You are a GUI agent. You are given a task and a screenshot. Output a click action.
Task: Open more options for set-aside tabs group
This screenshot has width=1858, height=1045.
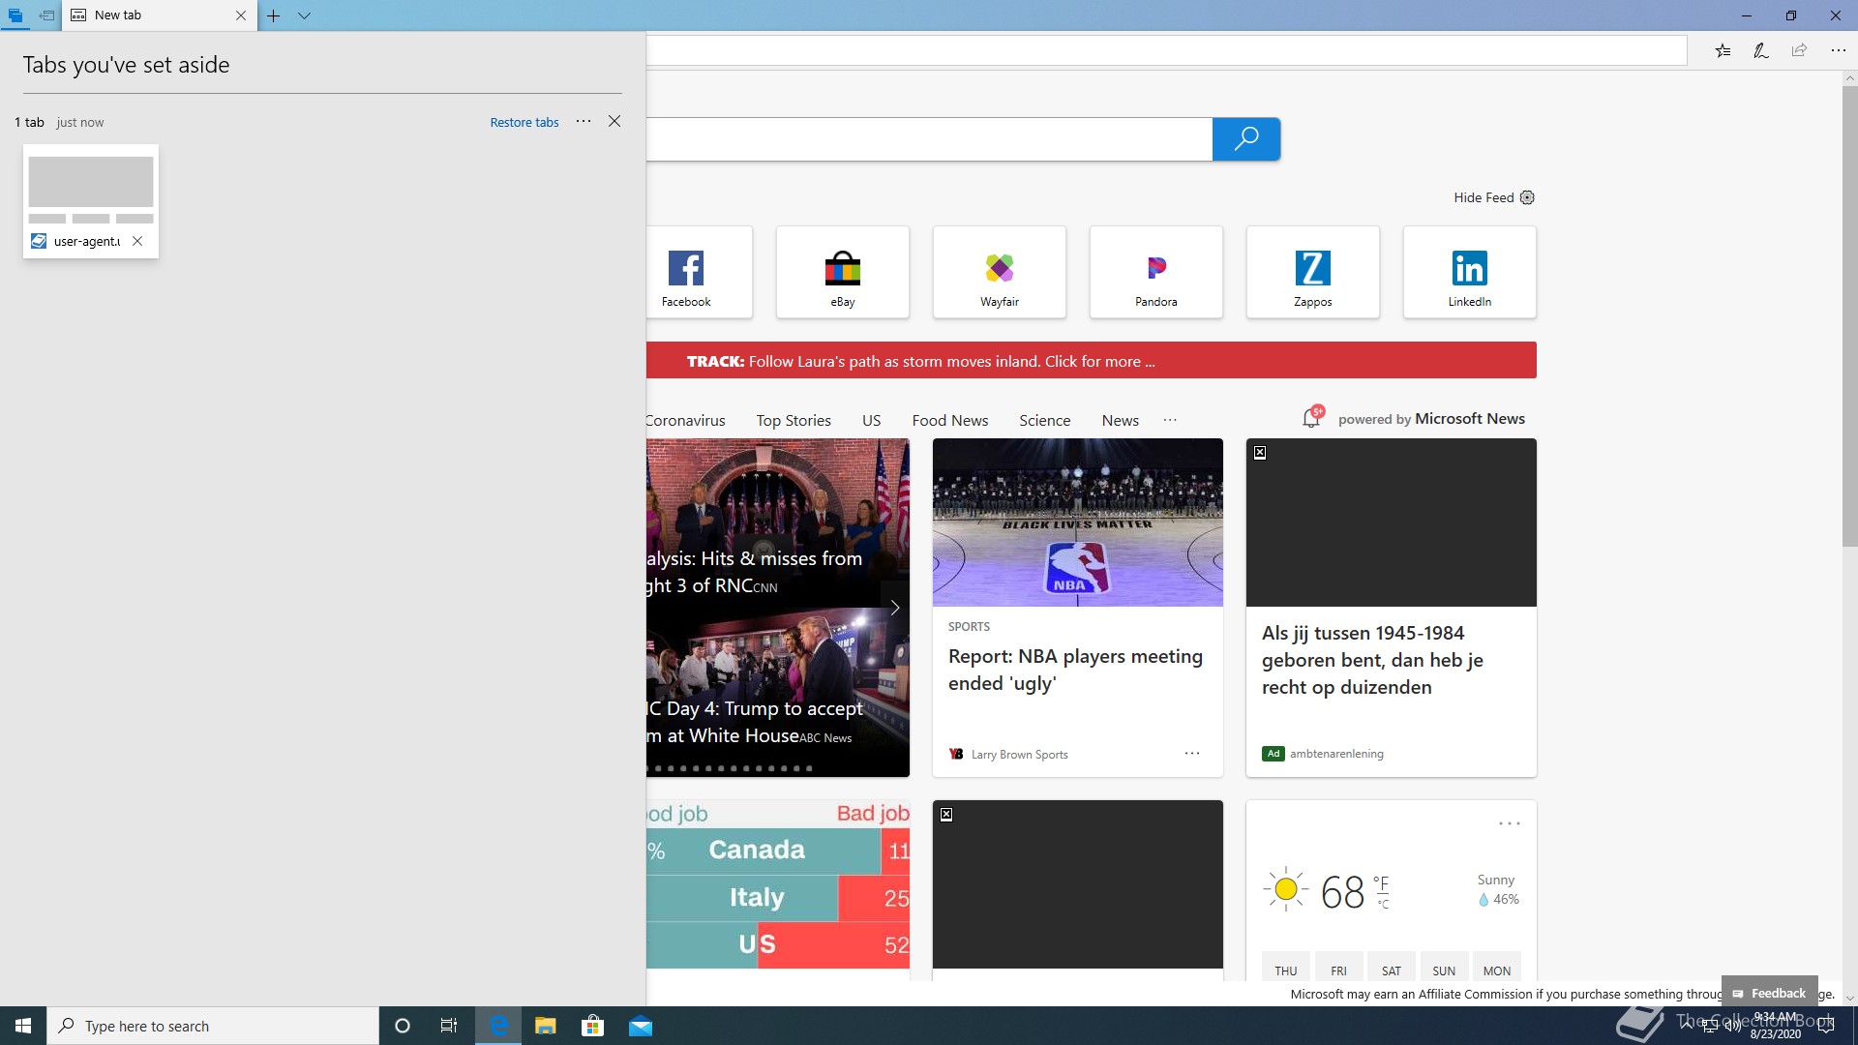[584, 121]
